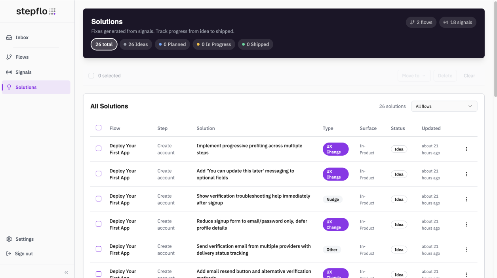
Task: Click the stepflo logo
Action: click(x=36, y=11)
